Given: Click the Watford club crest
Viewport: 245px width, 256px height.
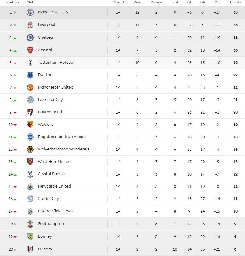Looking at the screenshot, I should pyautogui.click(x=30, y=124).
